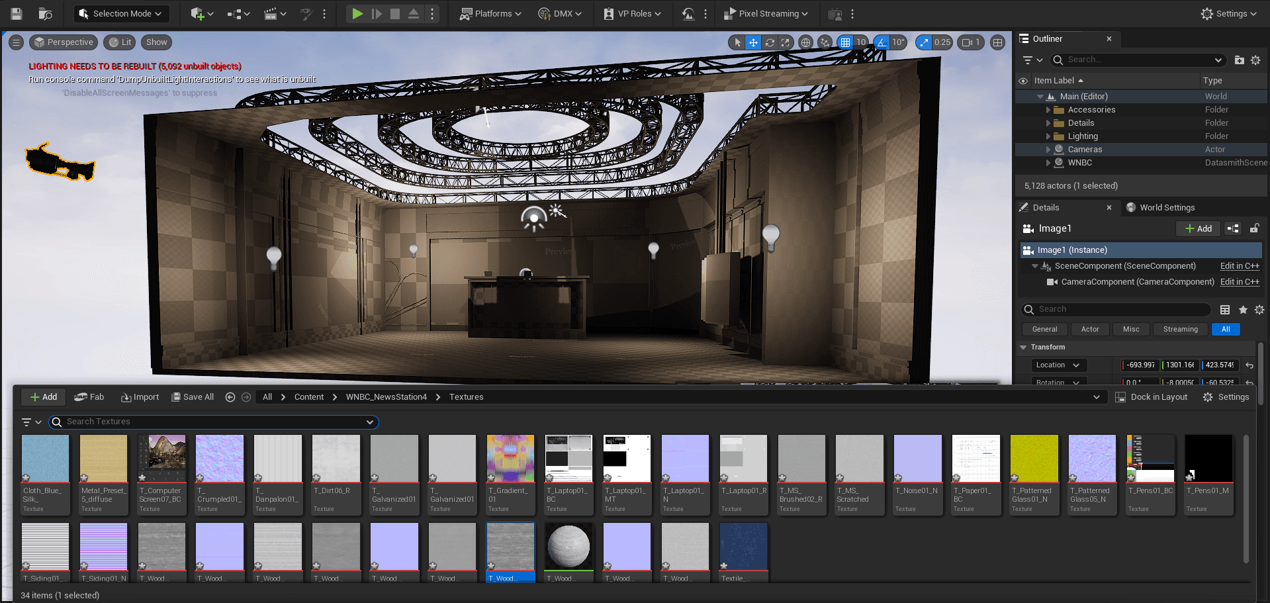
Task: Click the Eject play session icon
Action: [413, 13]
